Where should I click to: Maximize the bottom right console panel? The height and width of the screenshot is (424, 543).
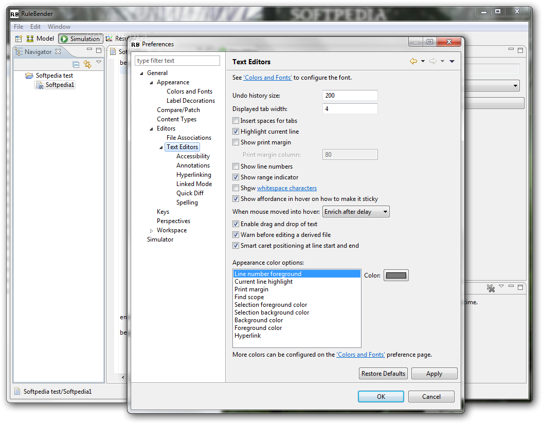point(520,287)
